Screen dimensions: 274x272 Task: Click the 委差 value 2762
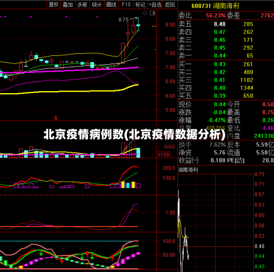click(x=267, y=15)
